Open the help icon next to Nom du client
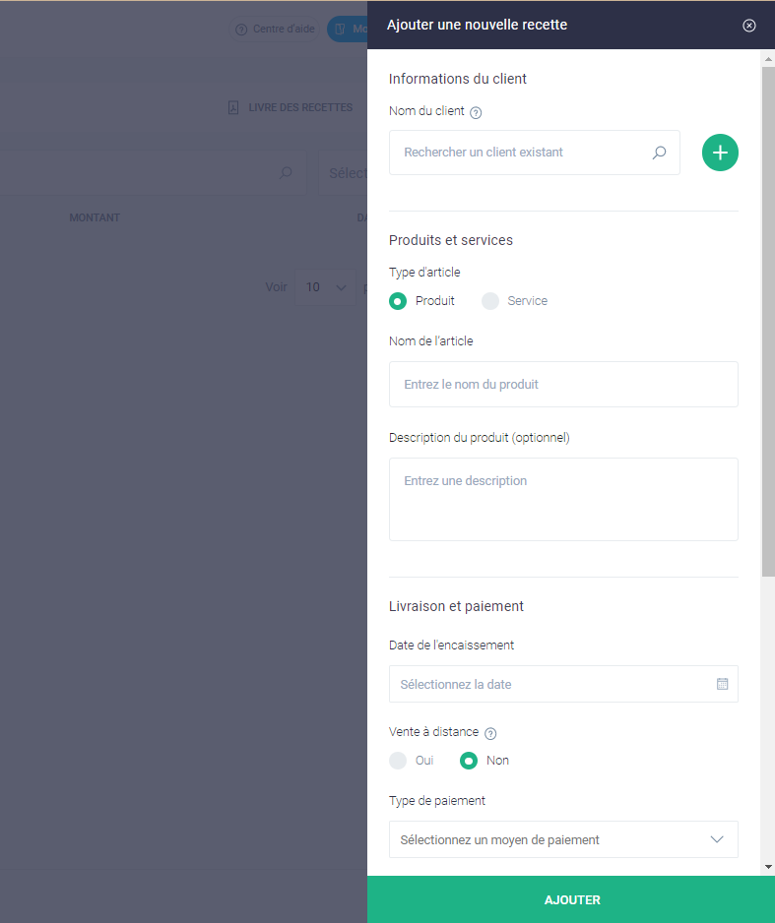Screen dimensions: 775x923 tap(476, 112)
